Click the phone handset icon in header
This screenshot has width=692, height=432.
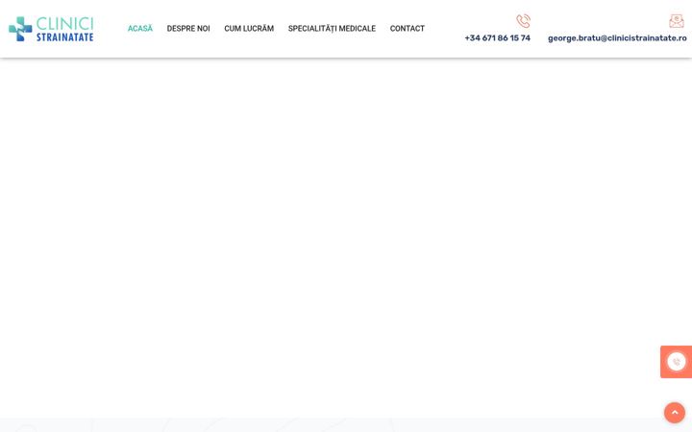[x=523, y=21]
